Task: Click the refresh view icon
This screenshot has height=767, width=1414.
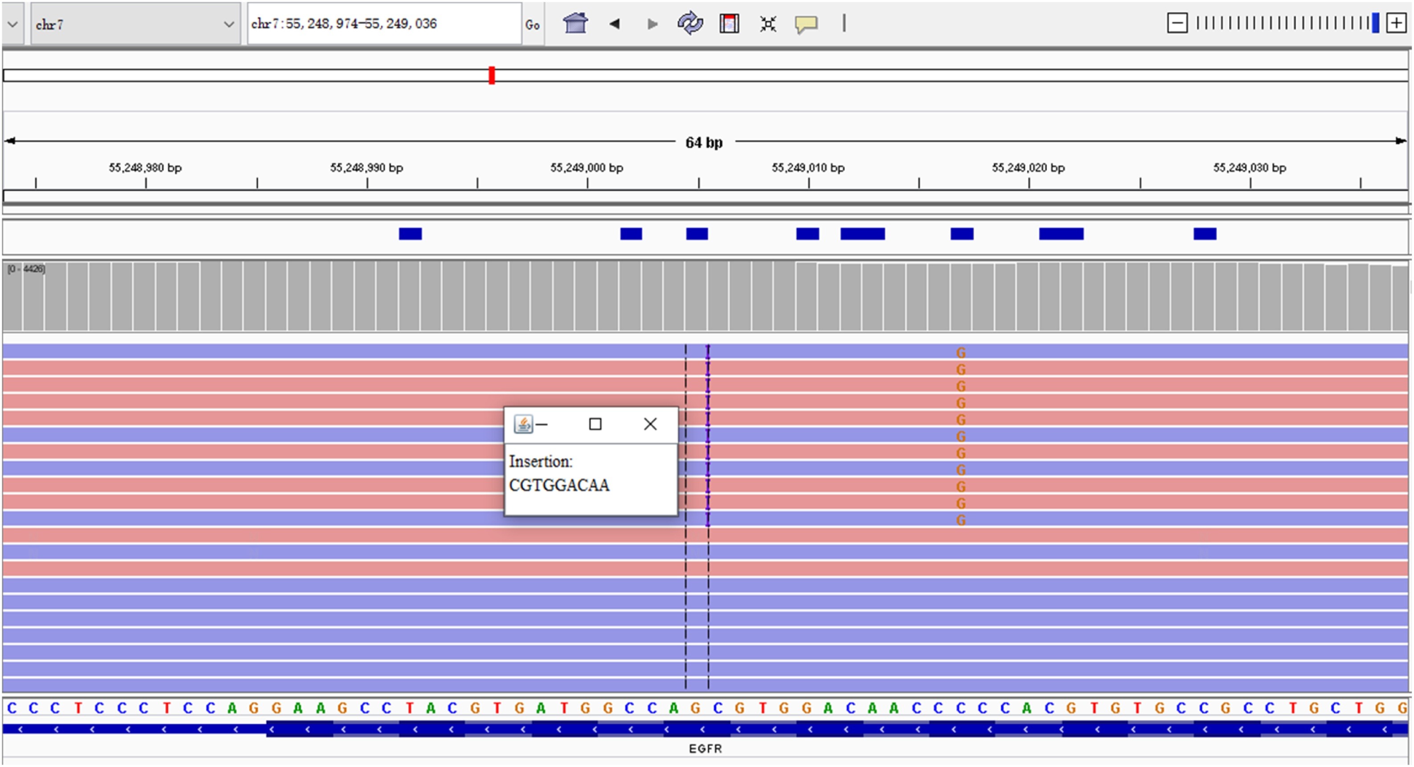Action: point(690,24)
